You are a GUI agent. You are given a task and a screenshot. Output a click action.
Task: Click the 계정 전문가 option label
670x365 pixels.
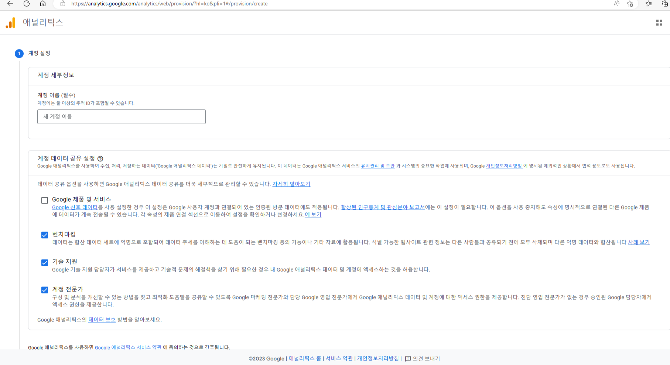(68, 289)
